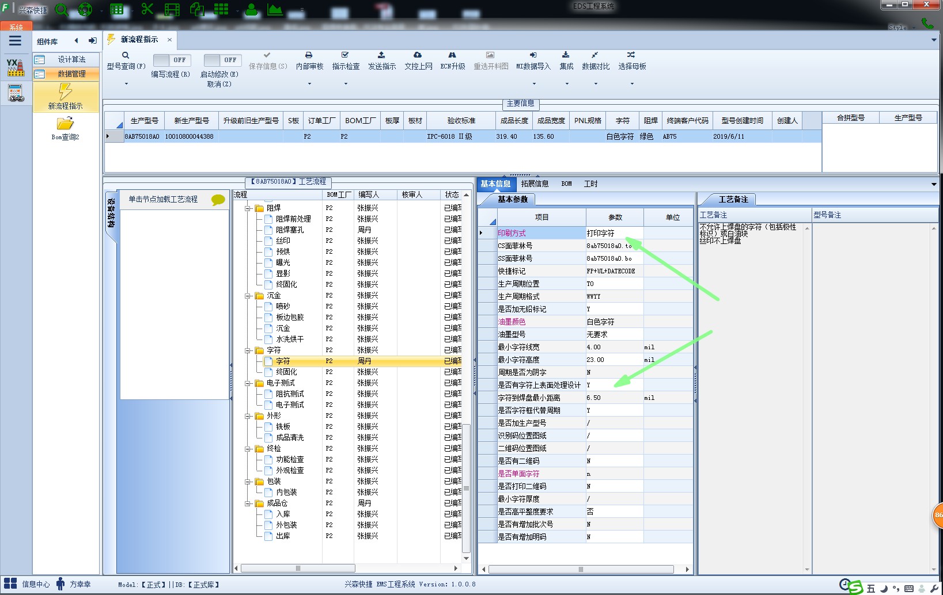The image size is (943, 595).
Task: Open 型号查询(F) search tool
Action: point(126,61)
